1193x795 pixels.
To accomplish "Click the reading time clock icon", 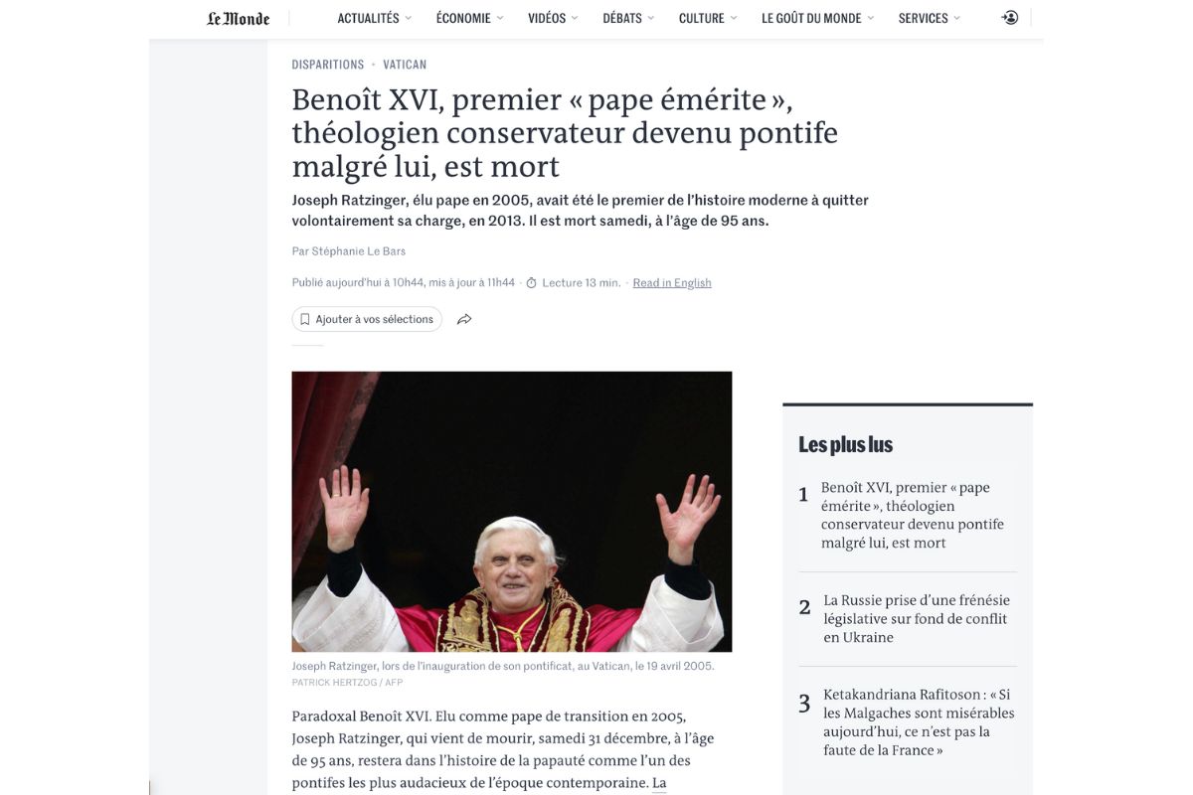I will [531, 283].
